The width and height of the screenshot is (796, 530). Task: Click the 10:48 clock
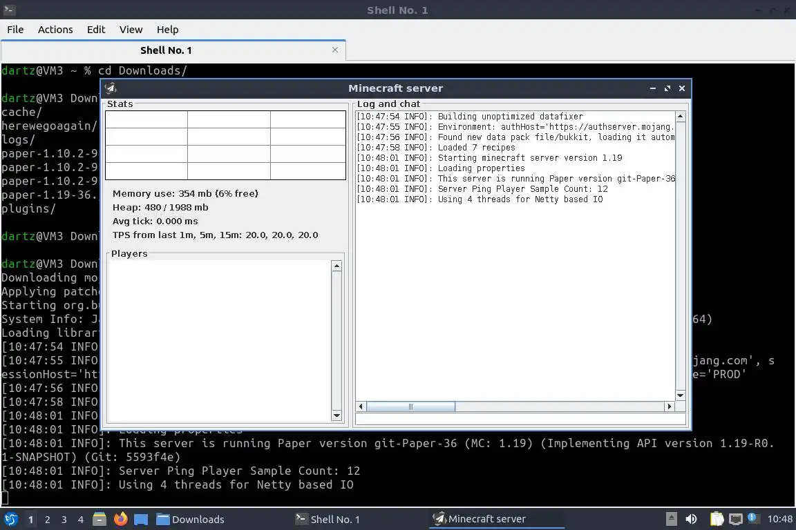(779, 519)
